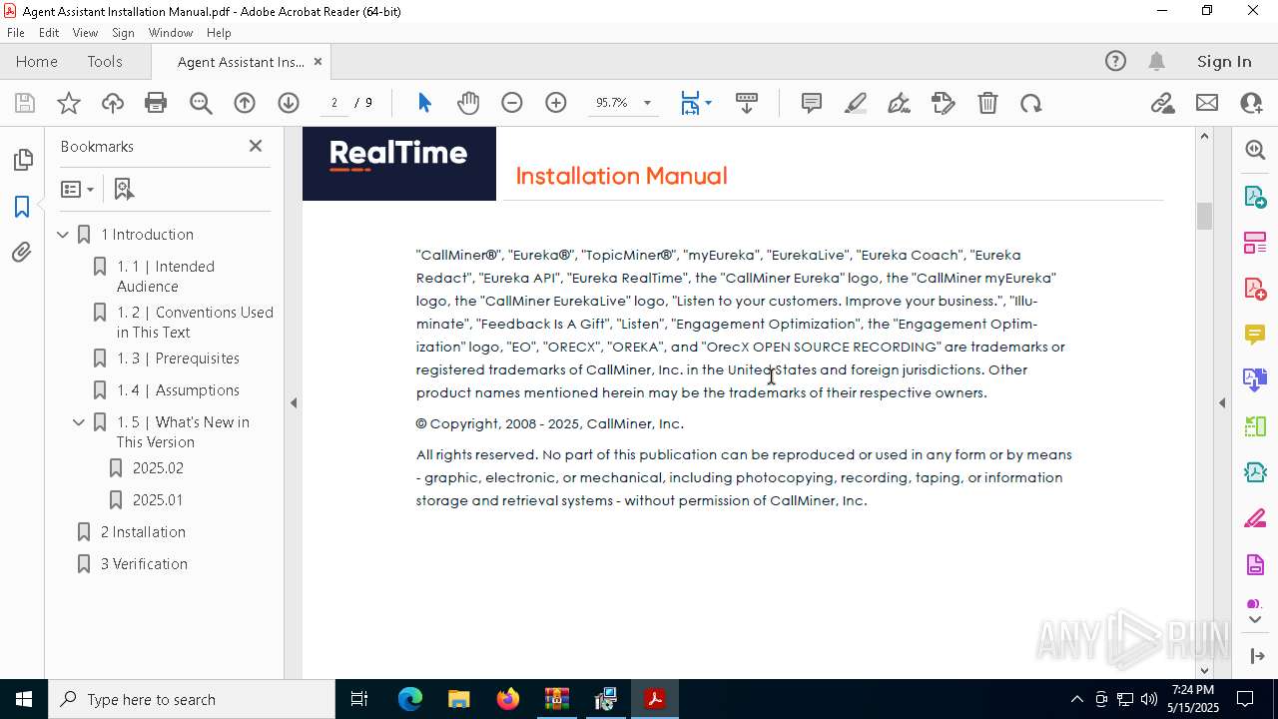
Task: Add the document to starred files
Action: pyautogui.click(x=69, y=103)
